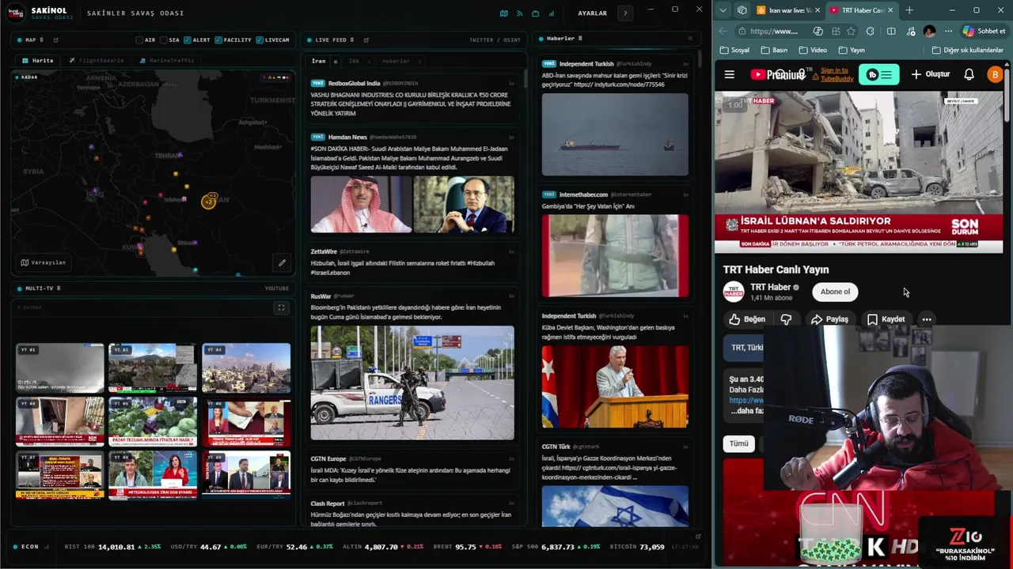This screenshot has height=569, width=1013.
Task: Open the Video bookmarks folder
Action: pos(812,50)
